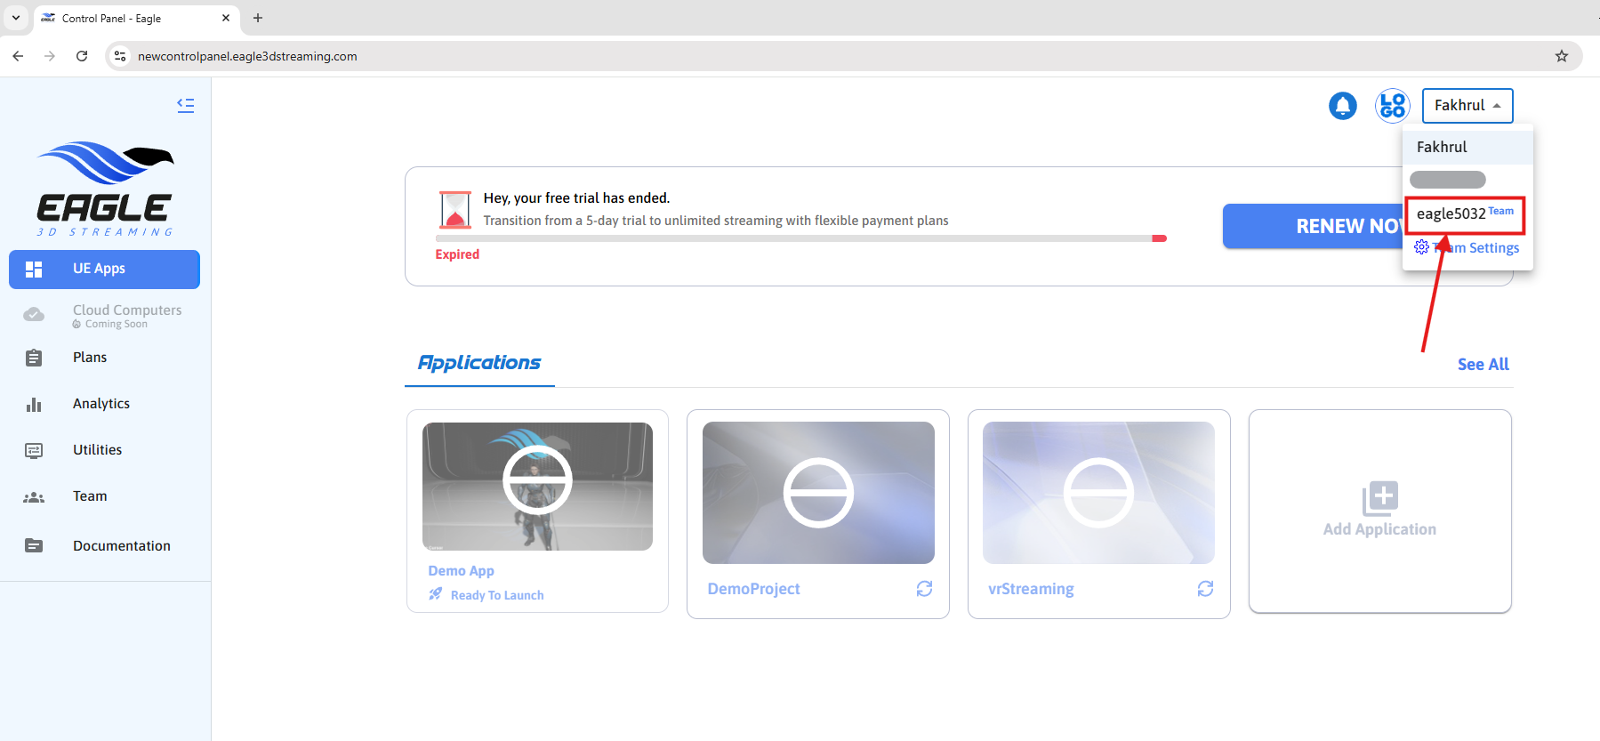Open the Fakhrul account dropdown
Screen dimensions: 1600x741
[1467, 106]
